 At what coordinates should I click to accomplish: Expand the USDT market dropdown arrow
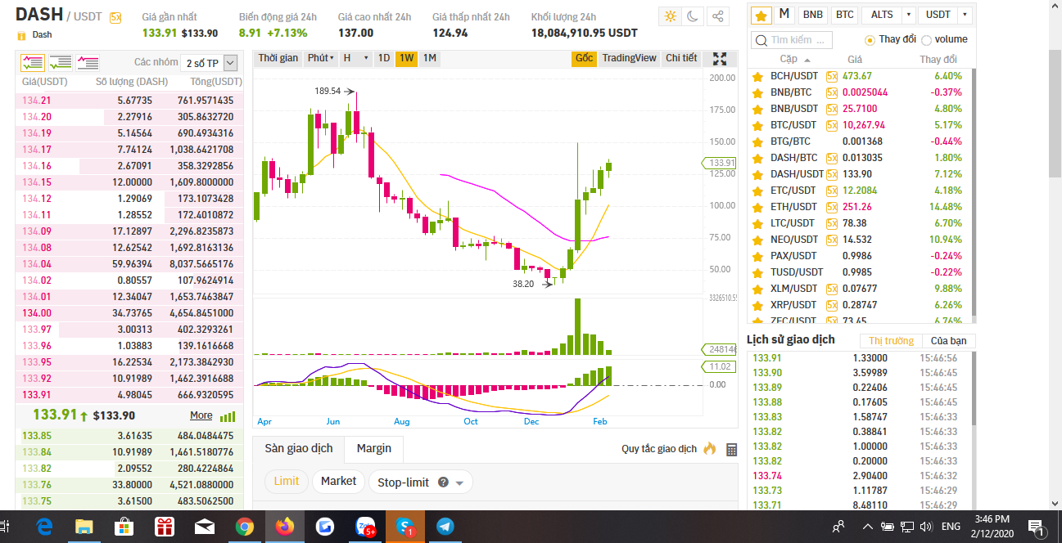point(965,15)
